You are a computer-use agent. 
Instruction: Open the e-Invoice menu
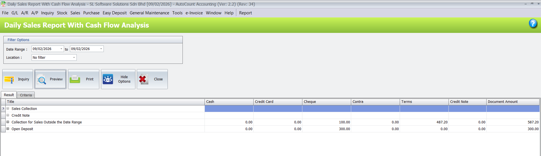[x=194, y=13]
